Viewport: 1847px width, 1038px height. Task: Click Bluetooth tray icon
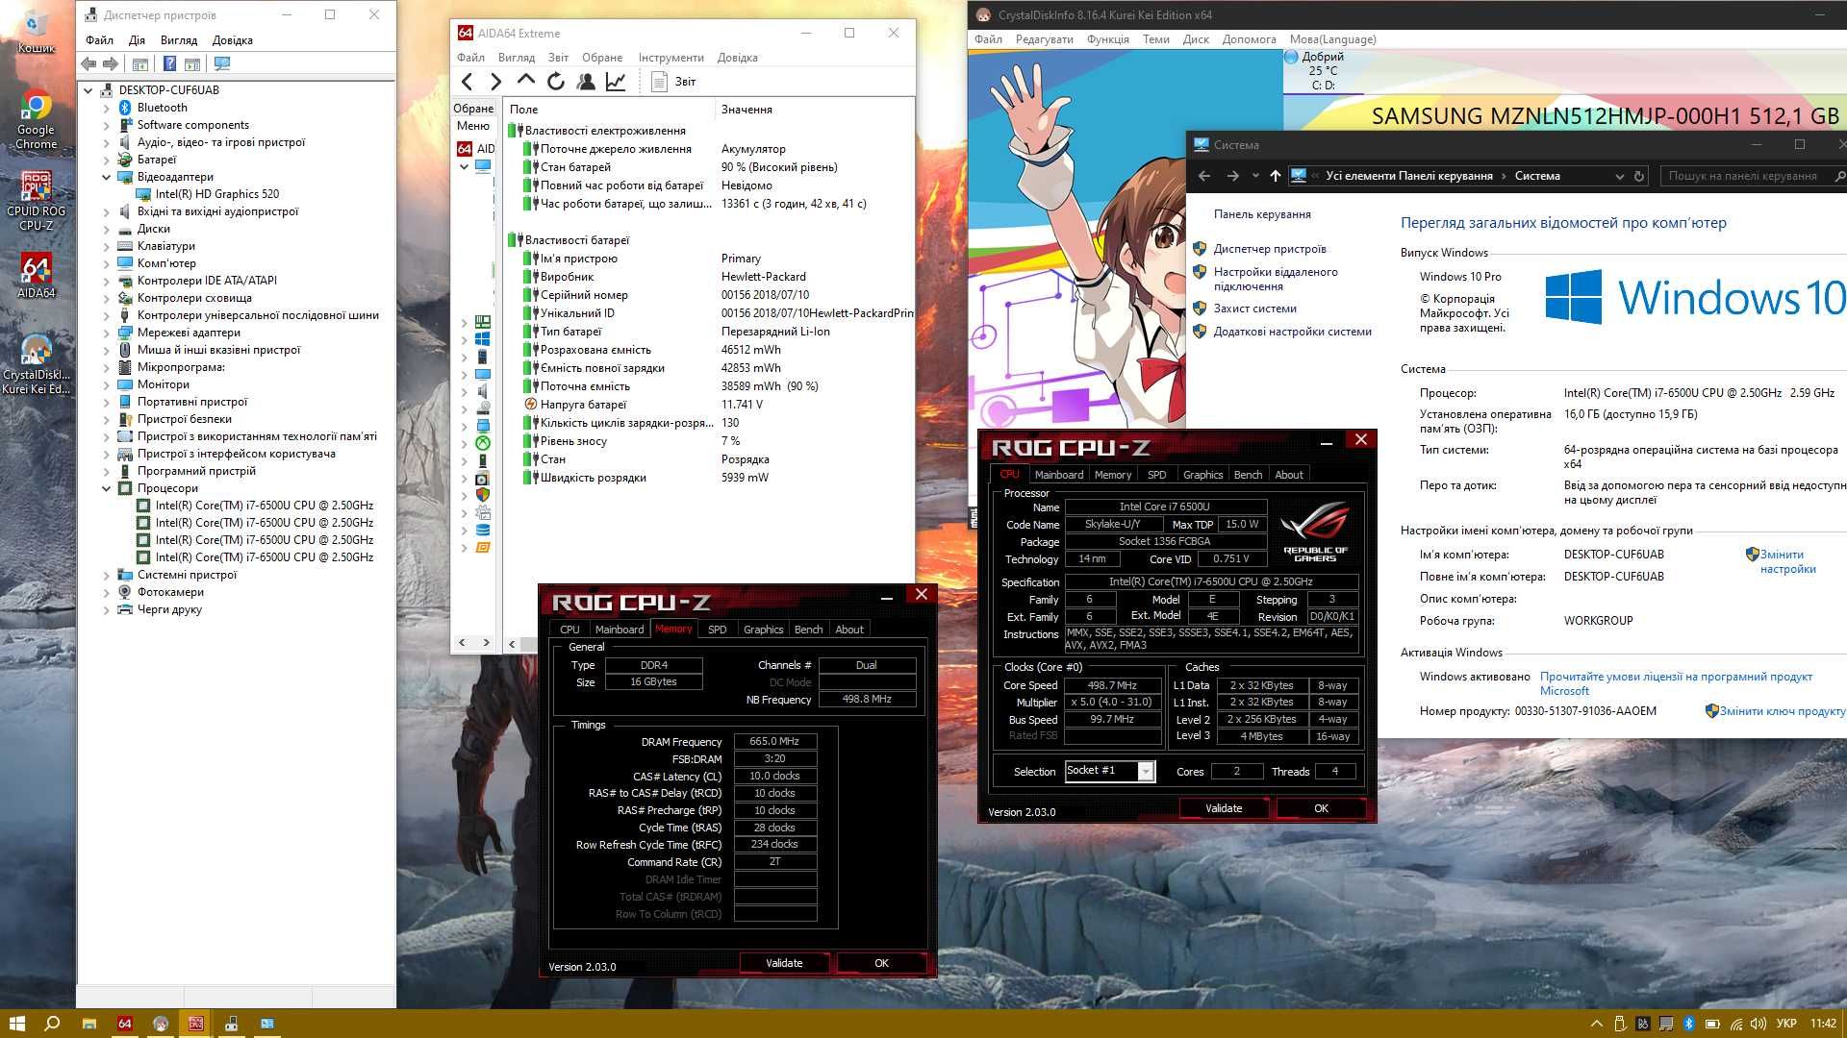(x=1688, y=1024)
